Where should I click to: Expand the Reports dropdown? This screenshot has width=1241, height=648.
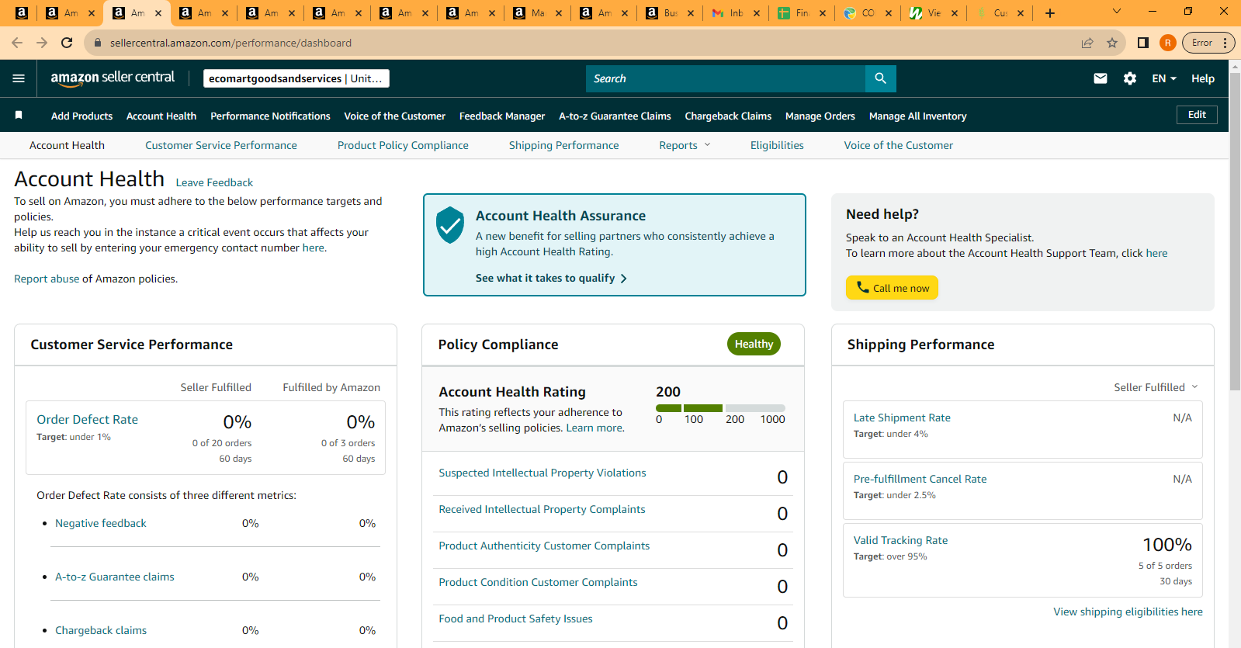685,145
